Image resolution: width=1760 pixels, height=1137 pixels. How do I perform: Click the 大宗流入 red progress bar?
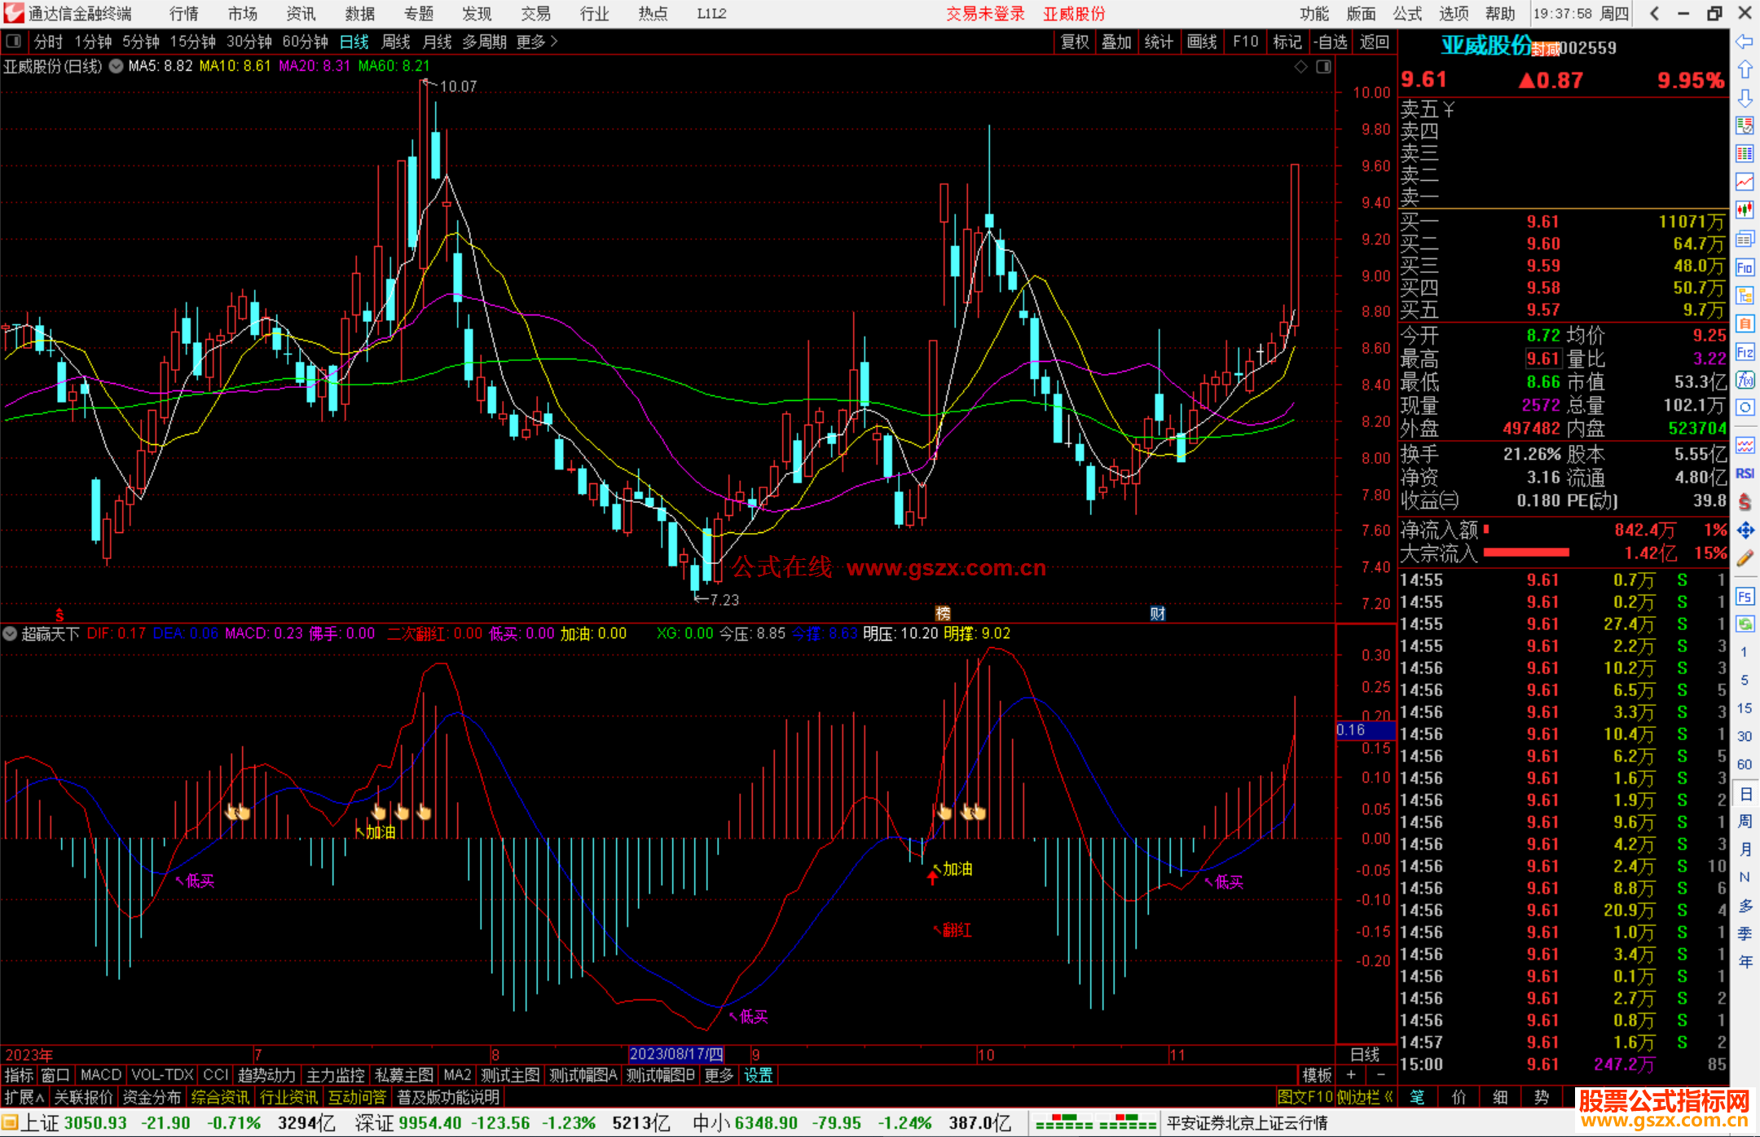1526,553
